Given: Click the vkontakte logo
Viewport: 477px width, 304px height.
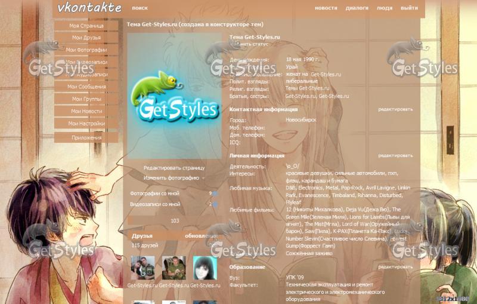Looking at the screenshot, I should pyautogui.click(x=89, y=8).
